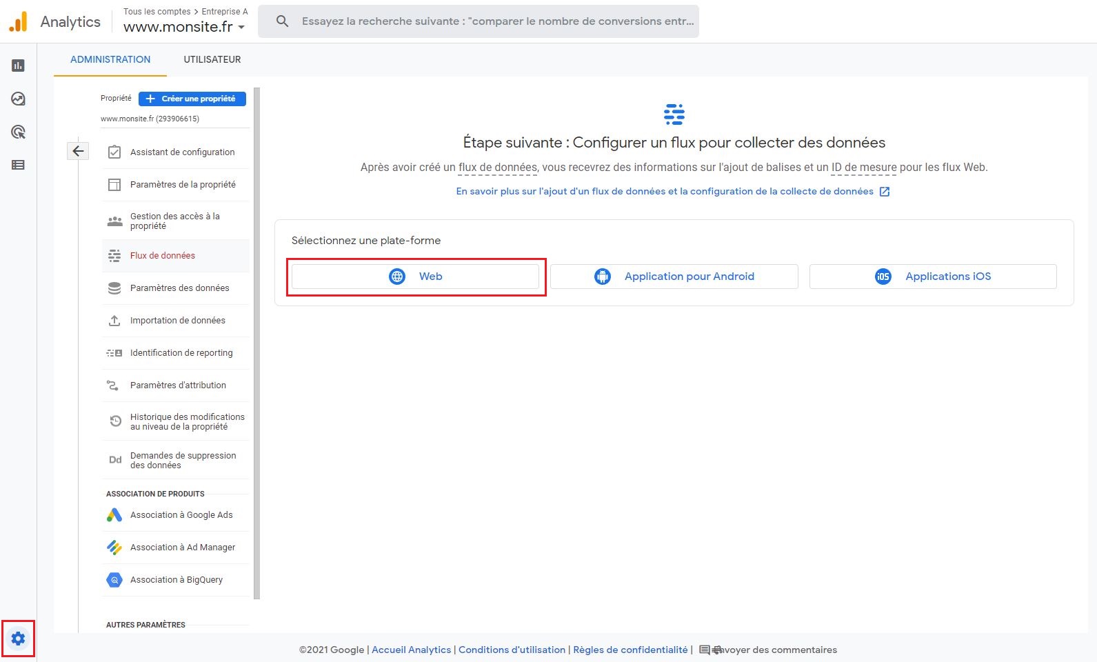Image resolution: width=1097 pixels, height=662 pixels.
Task: Click in the Analytics search field
Action: pos(496,21)
